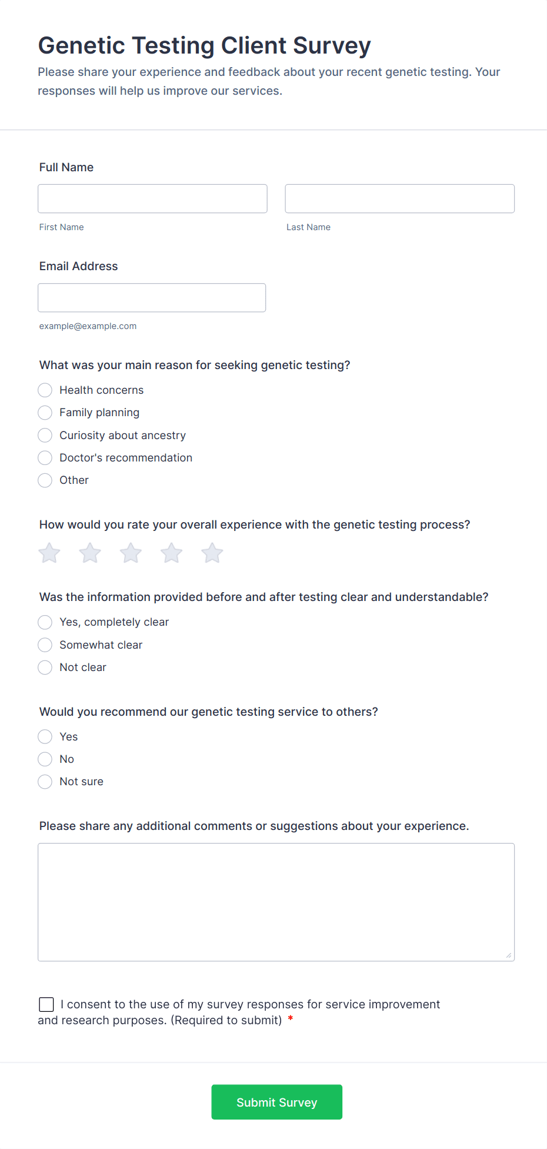Select Somewhat clear option

click(45, 645)
